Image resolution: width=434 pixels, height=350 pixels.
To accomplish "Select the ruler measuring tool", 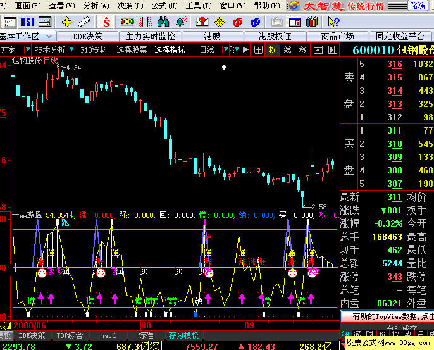I will [84, 22].
